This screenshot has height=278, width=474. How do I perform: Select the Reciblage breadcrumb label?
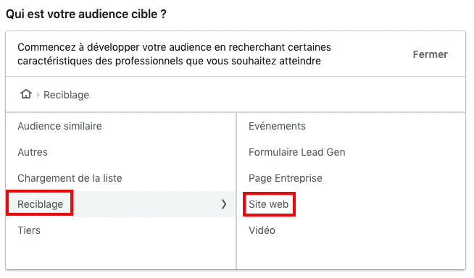click(x=66, y=95)
